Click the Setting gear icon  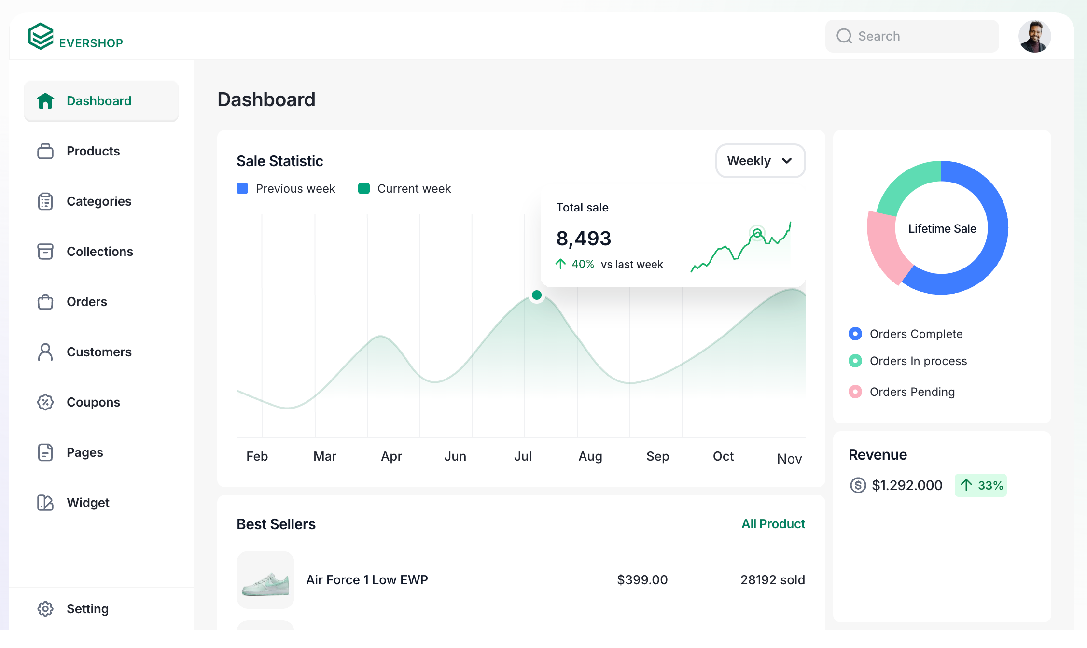[45, 609]
